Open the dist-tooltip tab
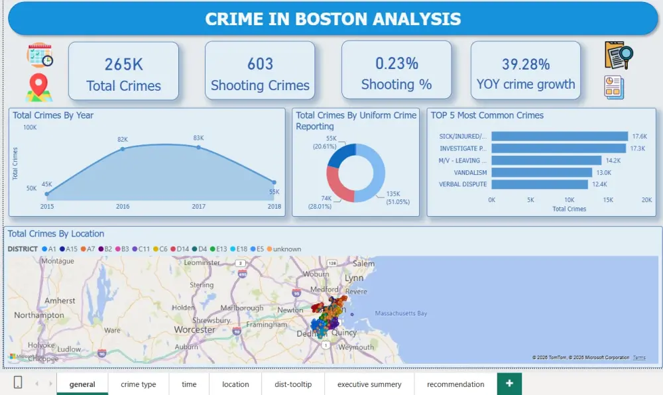Image resolution: width=663 pixels, height=395 pixels. [293, 384]
